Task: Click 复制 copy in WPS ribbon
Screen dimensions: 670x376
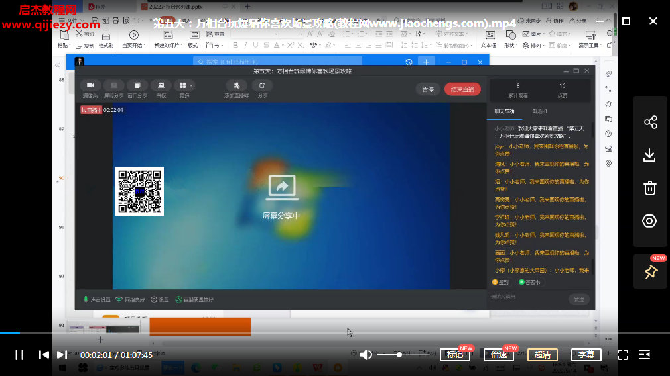Action: tap(85, 45)
